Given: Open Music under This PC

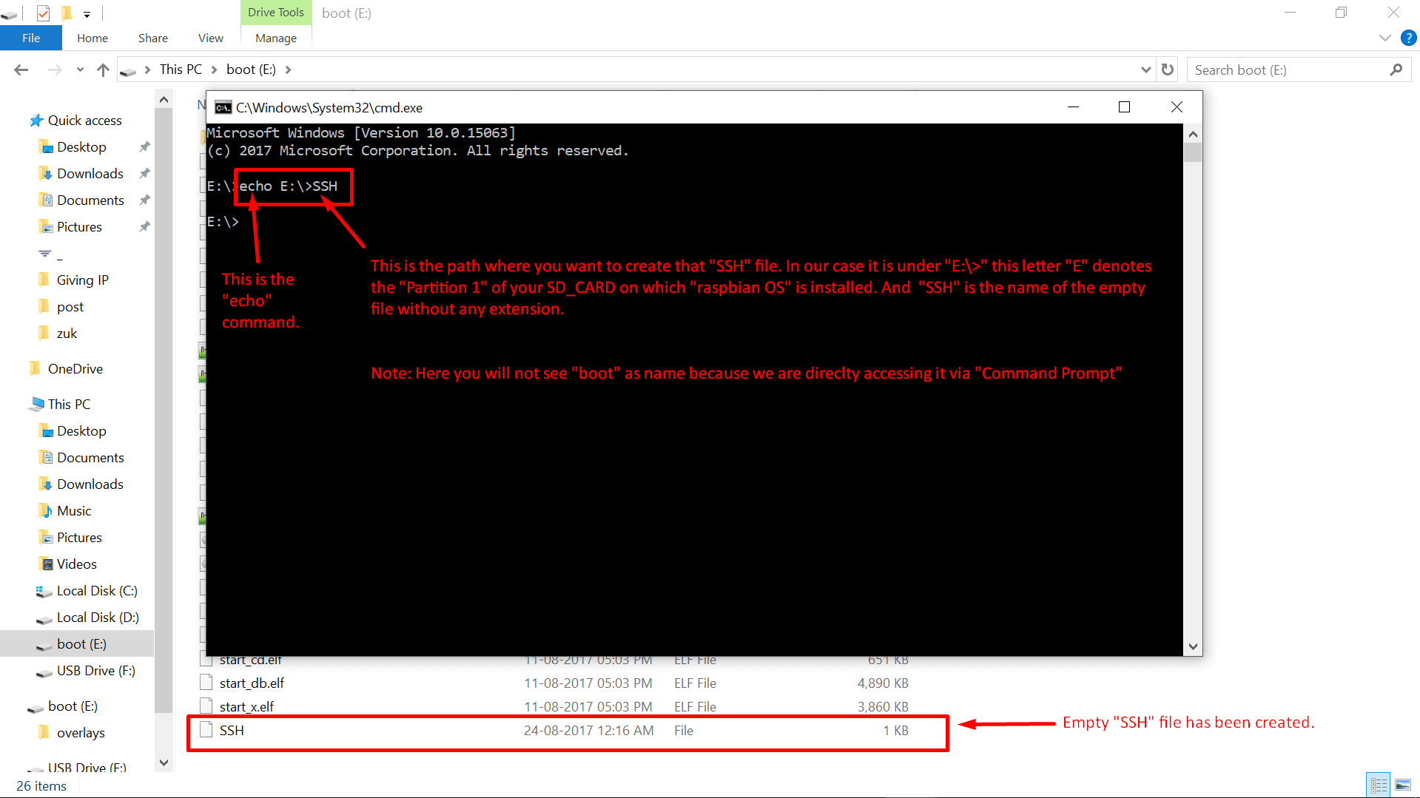Looking at the screenshot, I should tap(74, 511).
